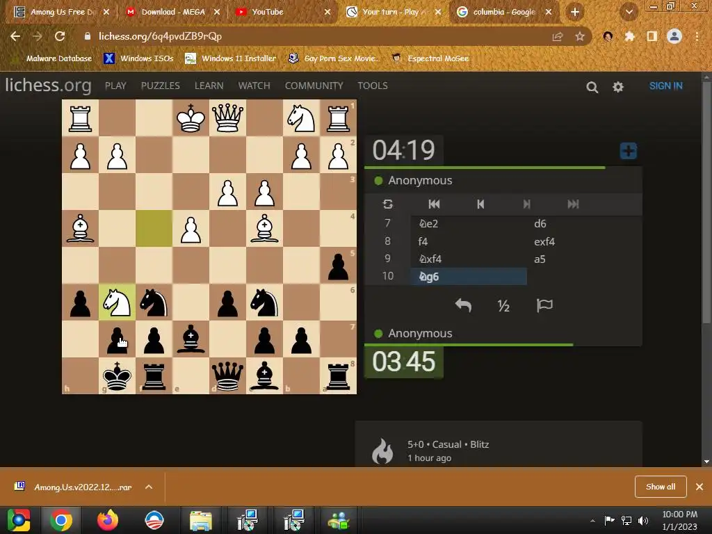Open lichess preferences gear

(618, 87)
